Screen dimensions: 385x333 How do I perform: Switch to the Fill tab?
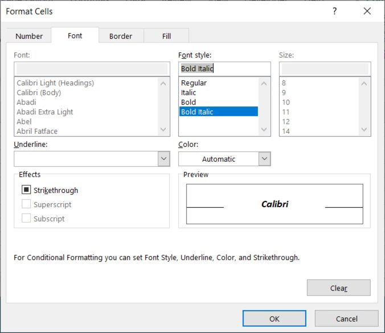pyautogui.click(x=166, y=36)
